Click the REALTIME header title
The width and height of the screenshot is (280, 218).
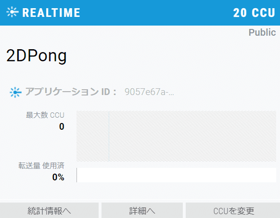tap(51, 13)
